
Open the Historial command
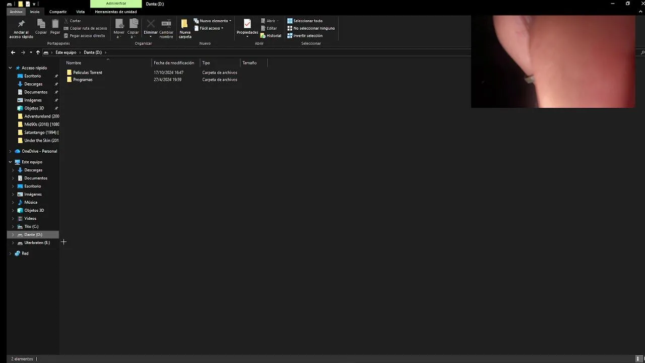pos(271,36)
